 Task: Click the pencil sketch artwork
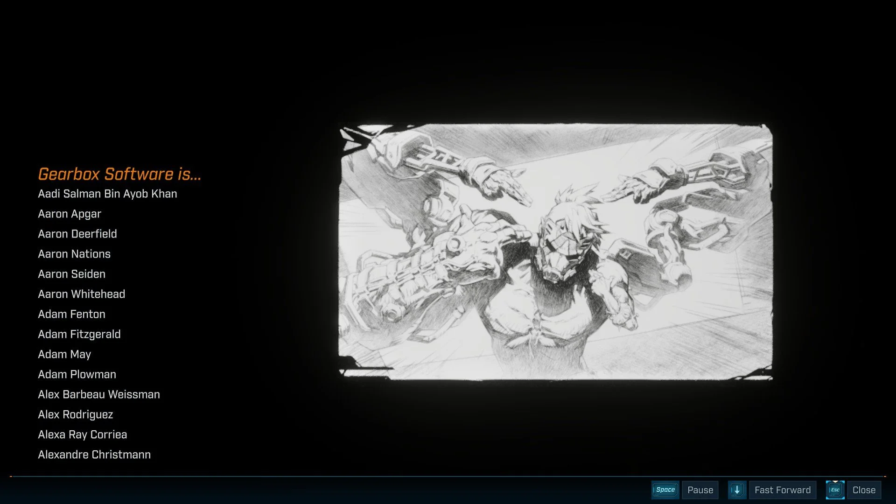(x=555, y=252)
